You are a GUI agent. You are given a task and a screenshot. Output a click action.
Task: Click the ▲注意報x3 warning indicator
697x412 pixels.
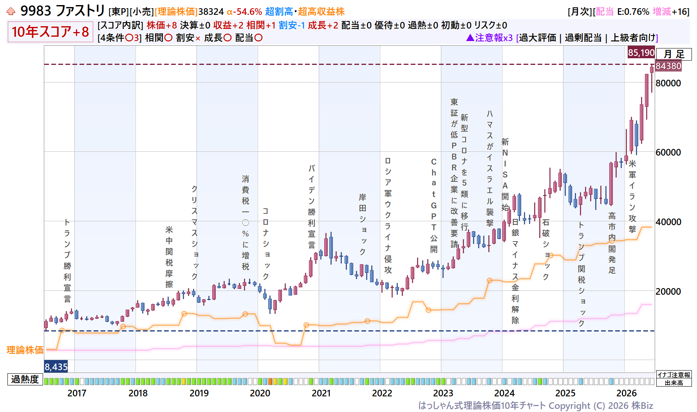489,38
